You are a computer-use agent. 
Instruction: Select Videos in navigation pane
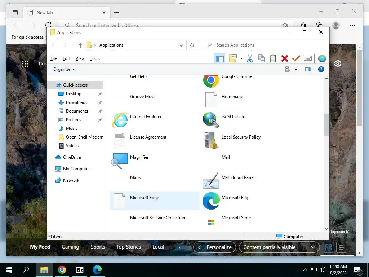[72, 146]
